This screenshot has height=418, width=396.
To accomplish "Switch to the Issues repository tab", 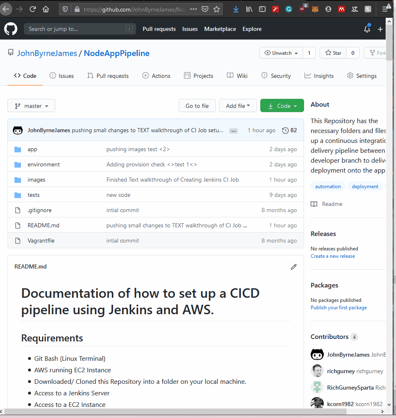I will coord(62,76).
